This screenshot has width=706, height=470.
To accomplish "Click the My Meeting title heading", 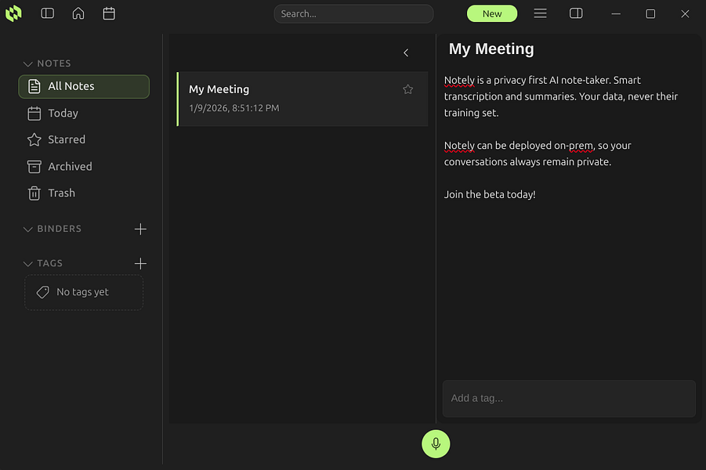I will (x=491, y=49).
